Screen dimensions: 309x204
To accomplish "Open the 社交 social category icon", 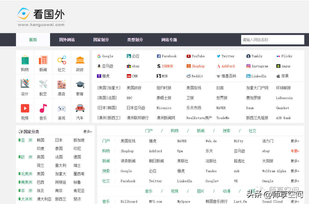I will (x=62, y=60).
